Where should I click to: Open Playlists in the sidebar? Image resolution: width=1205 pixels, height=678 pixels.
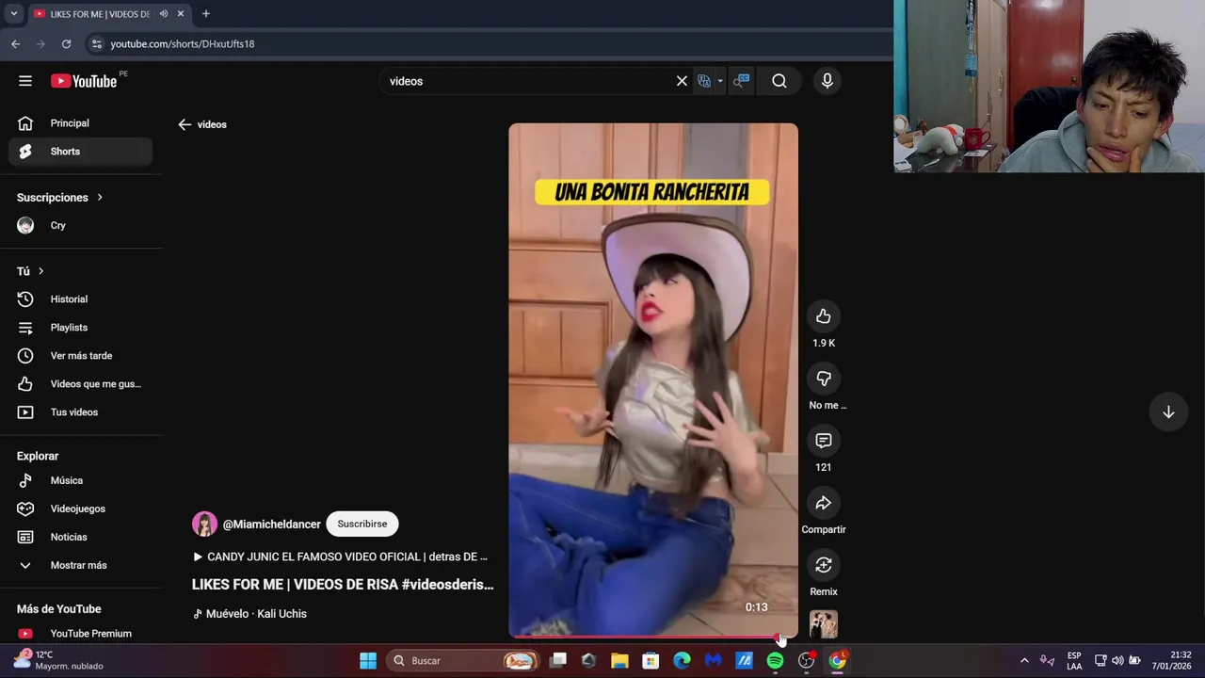click(80, 328)
